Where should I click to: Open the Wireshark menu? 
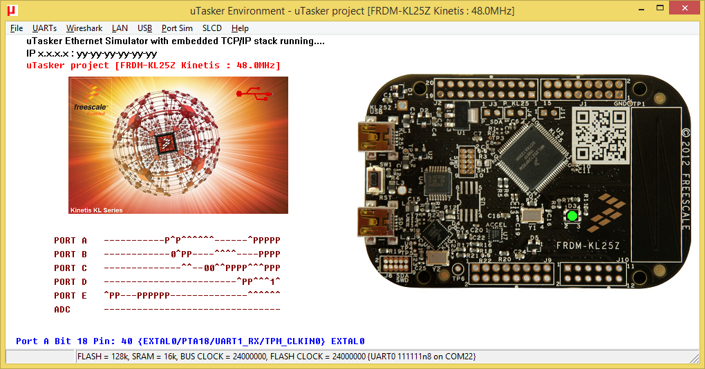click(84, 28)
